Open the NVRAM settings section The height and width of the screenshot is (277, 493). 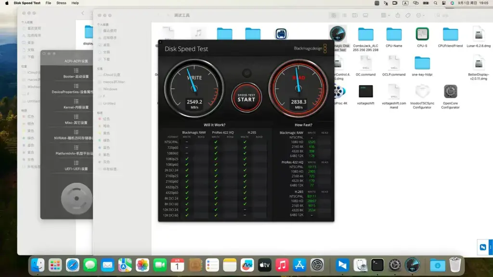[74, 135]
